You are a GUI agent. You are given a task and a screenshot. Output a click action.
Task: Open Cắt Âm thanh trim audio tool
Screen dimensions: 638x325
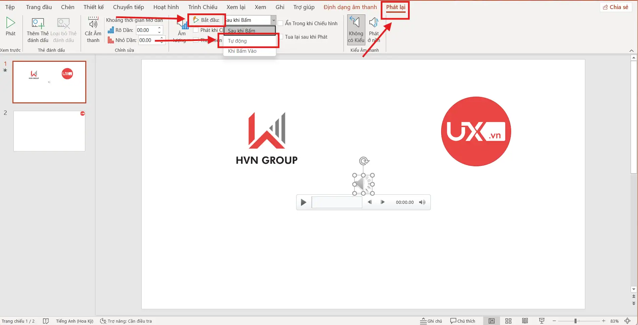tap(93, 23)
